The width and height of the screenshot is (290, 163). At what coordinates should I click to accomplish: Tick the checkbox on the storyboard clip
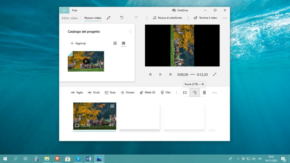click(x=112, y=106)
